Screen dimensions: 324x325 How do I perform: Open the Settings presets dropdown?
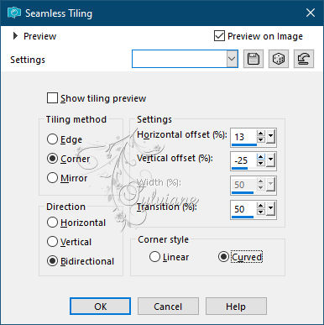(x=232, y=59)
